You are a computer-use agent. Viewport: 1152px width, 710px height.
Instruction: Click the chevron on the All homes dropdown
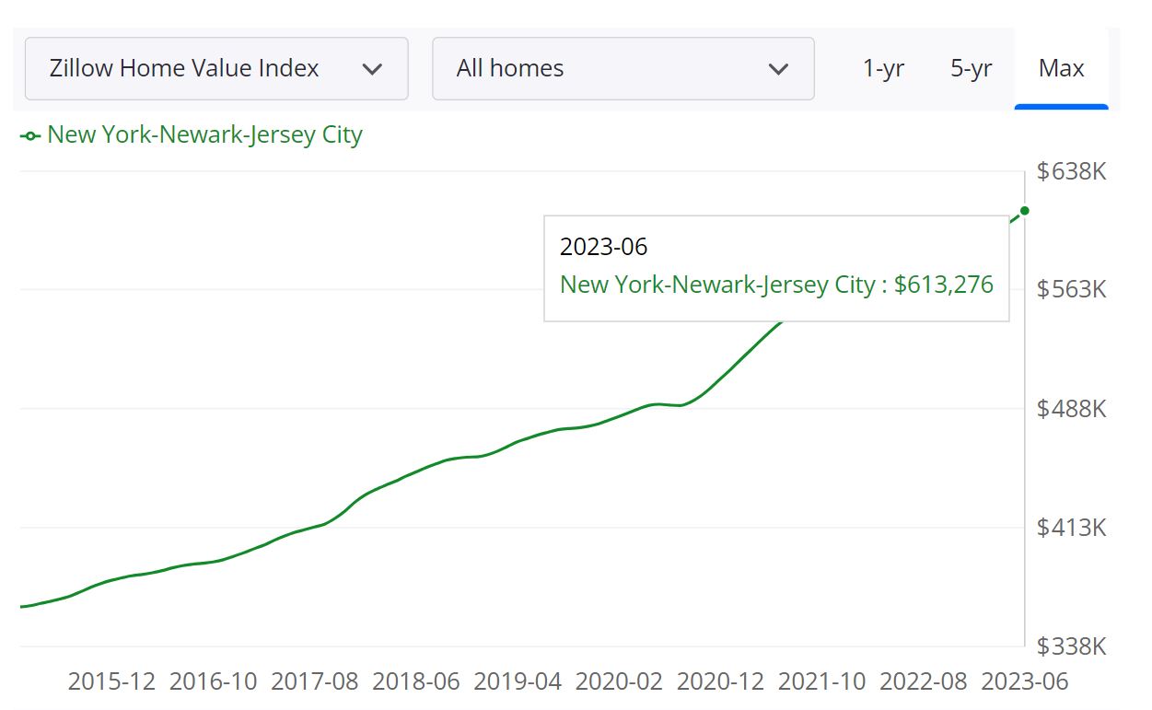click(779, 68)
